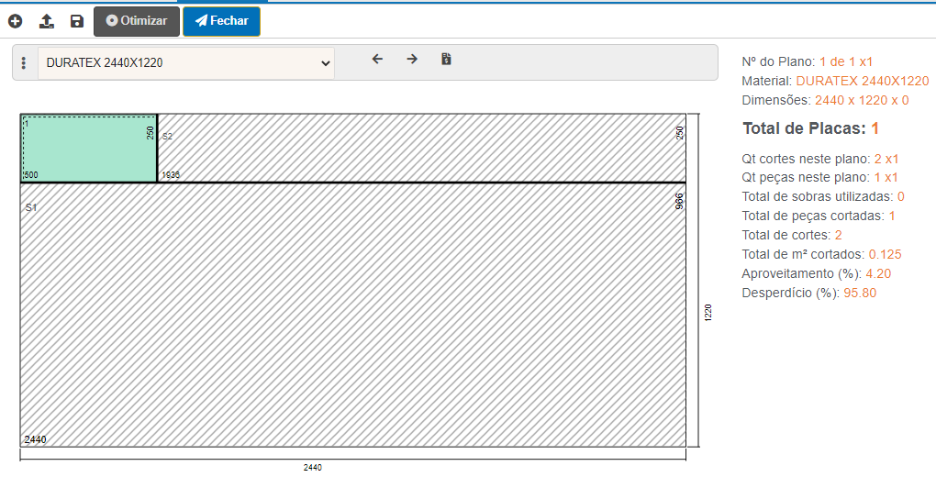The height and width of the screenshot is (477, 936).
Task: Click the add new plus icon
Action: [15, 21]
